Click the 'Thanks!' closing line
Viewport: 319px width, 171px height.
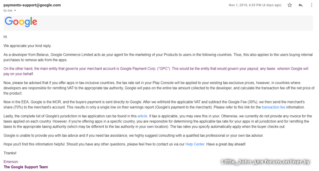[x=10, y=153]
